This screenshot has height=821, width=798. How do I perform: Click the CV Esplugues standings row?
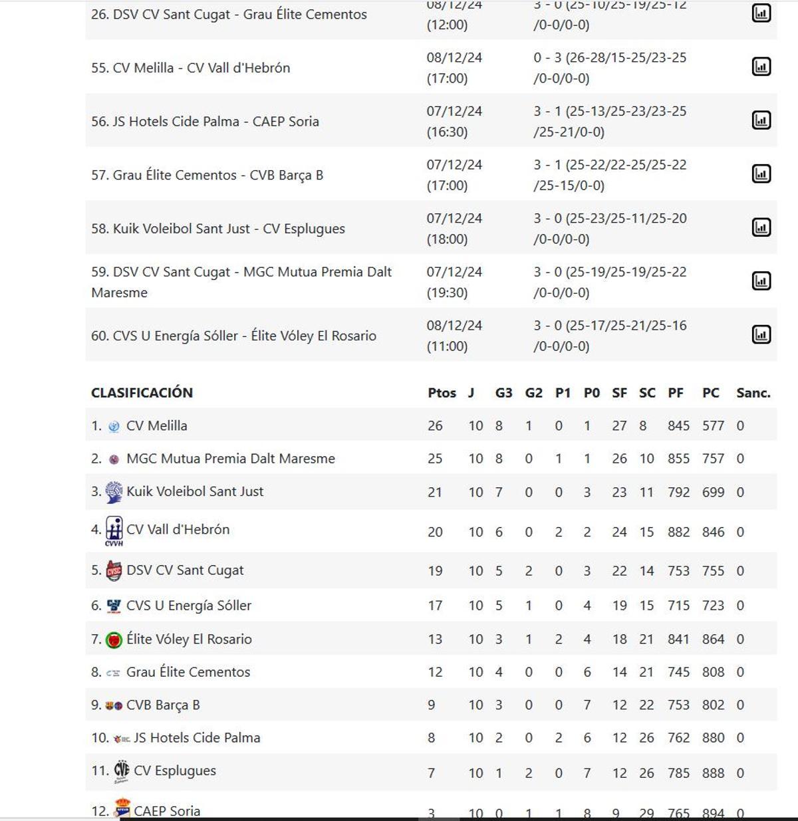177,770
